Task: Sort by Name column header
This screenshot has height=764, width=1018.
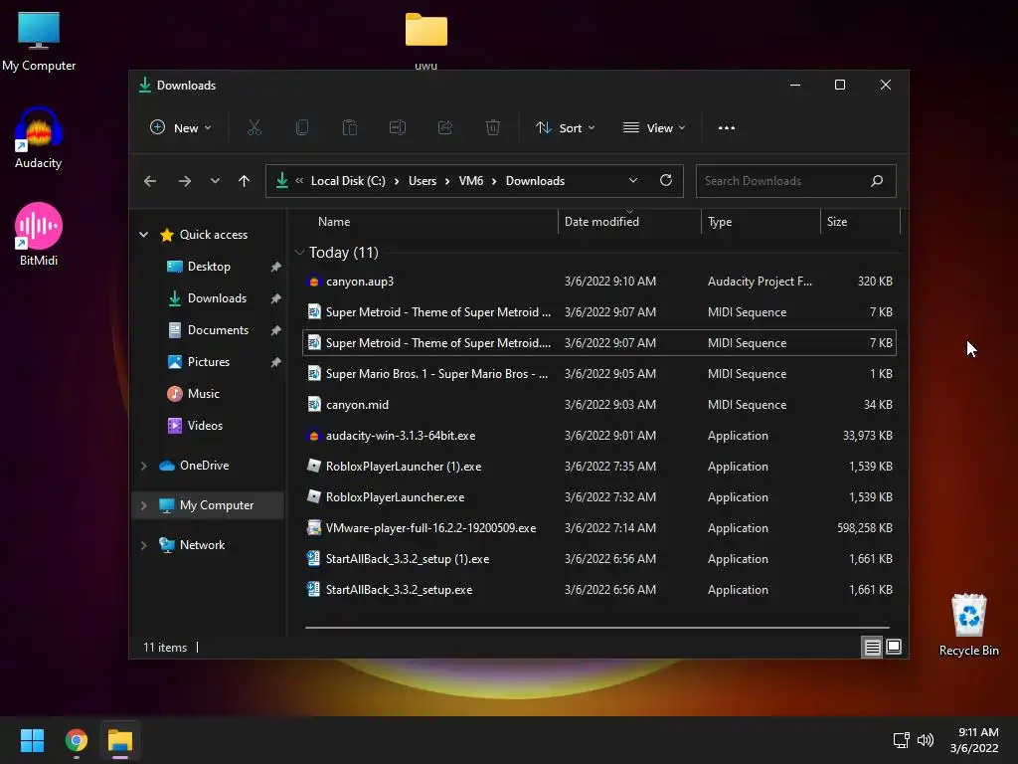Action: point(334,222)
